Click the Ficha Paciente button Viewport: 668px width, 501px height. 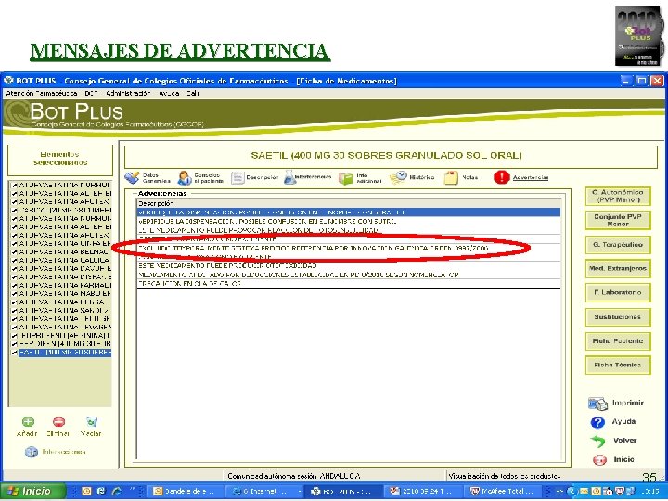(x=618, y=341)
